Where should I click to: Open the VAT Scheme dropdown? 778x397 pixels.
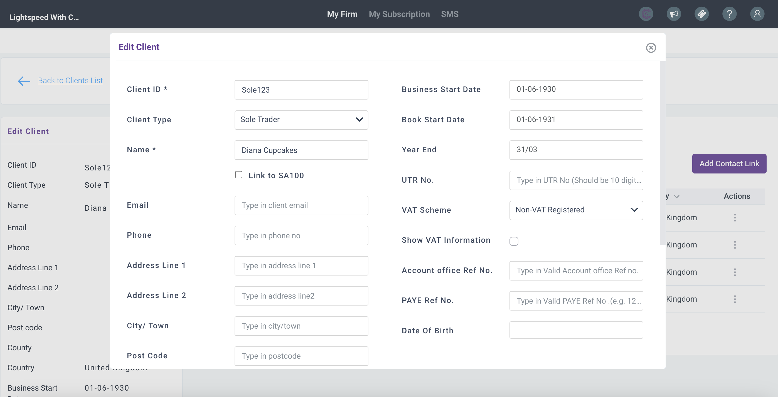(576, 210)
